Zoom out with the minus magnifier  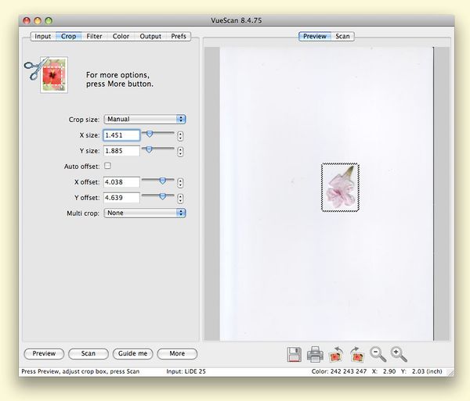click(378, 354)
